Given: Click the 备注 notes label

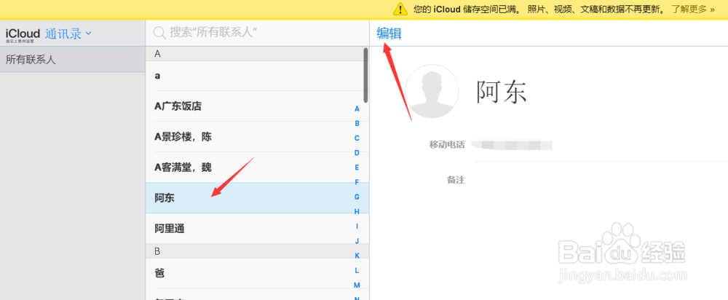Looking at the screenshot, I should [x=456, y=180].
